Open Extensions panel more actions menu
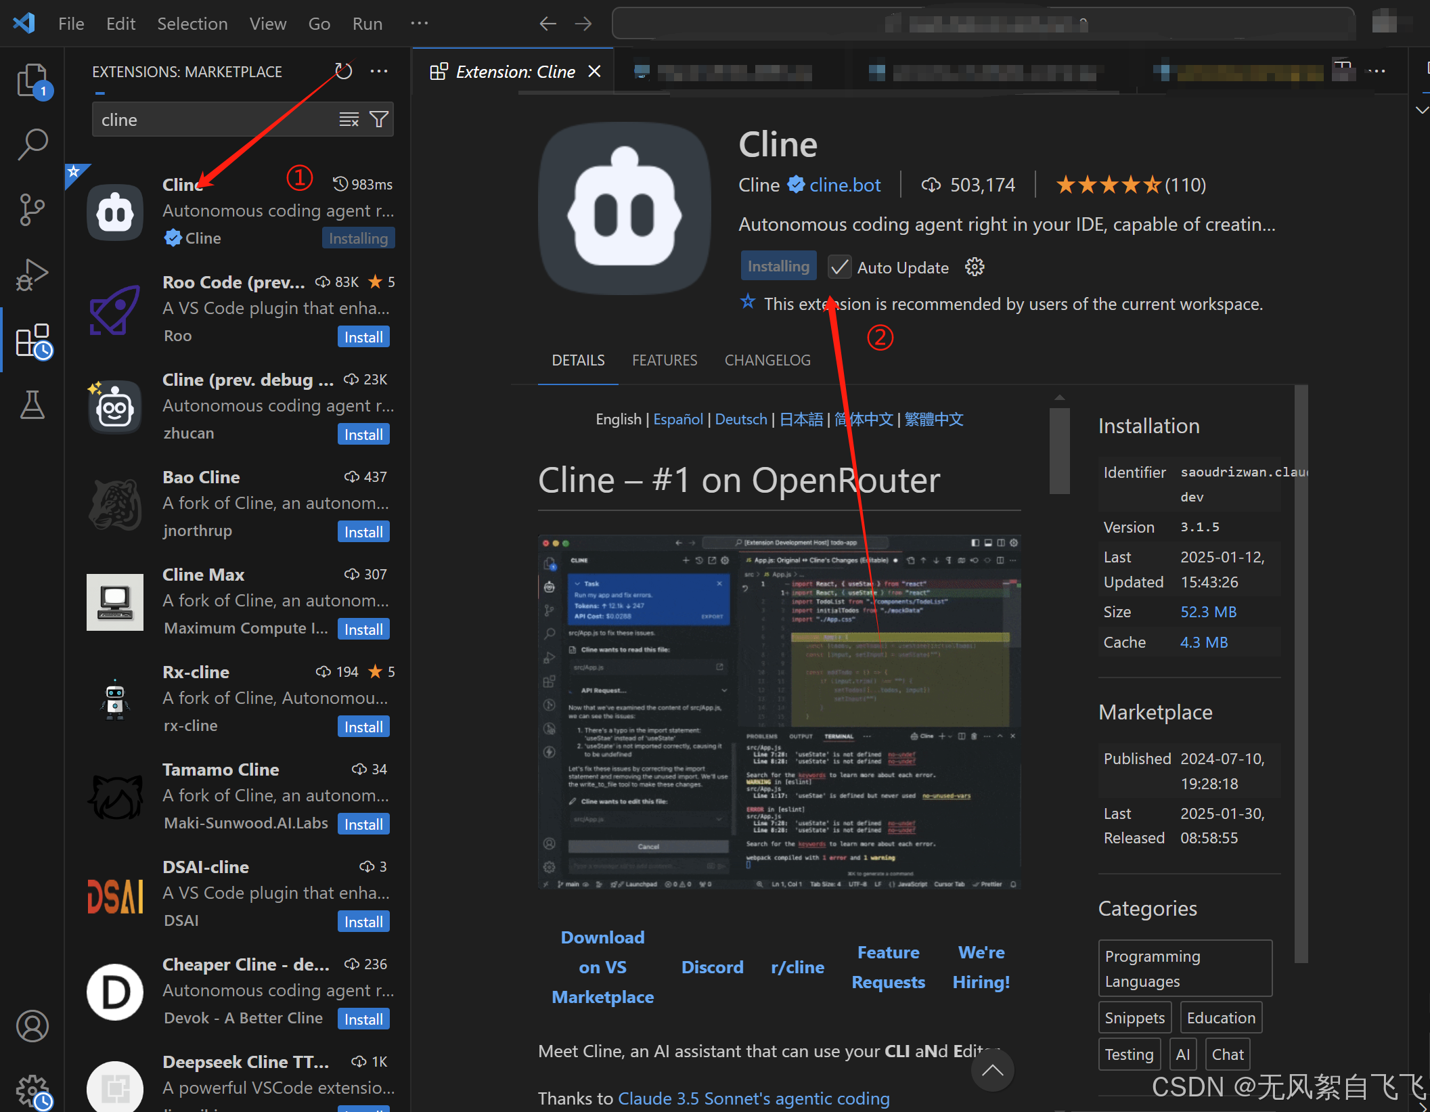Viewport: 1430px width, 1112px height. click(x=379, y=71)
